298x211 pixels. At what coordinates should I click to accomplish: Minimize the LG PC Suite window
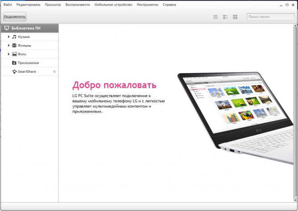(281, 5)
